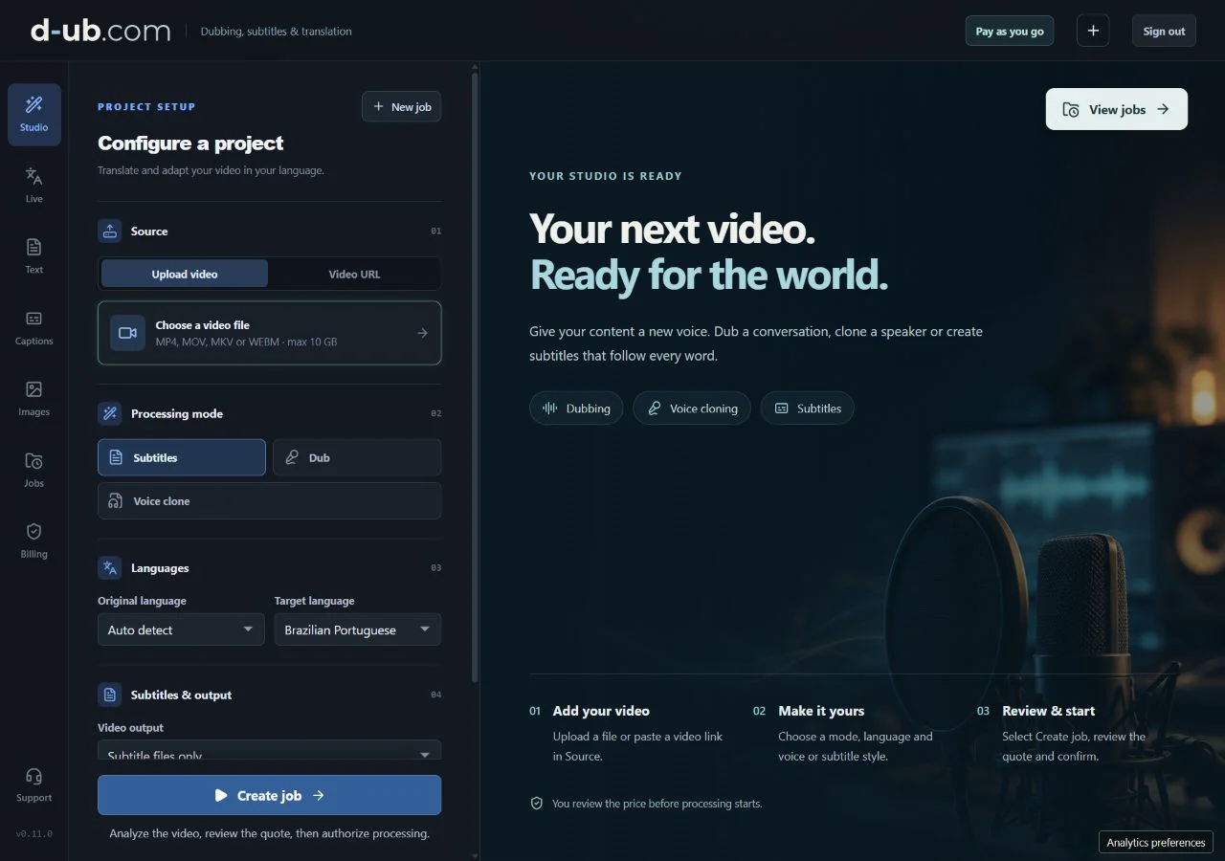Click the magic wand icon beside Processing mode
This screenshot has width=1225, height=861.
pyautogui.click(x=110, y=413)
